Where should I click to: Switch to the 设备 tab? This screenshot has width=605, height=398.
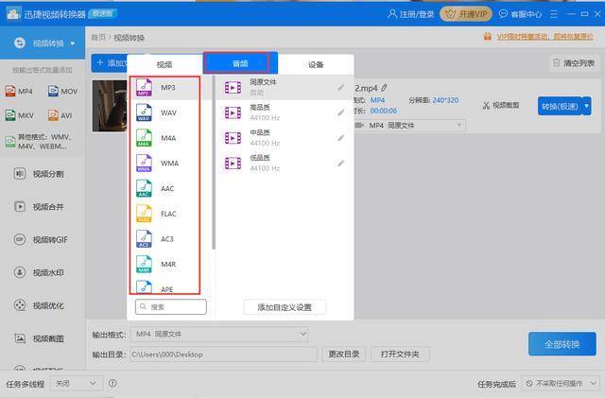point(316,64)
